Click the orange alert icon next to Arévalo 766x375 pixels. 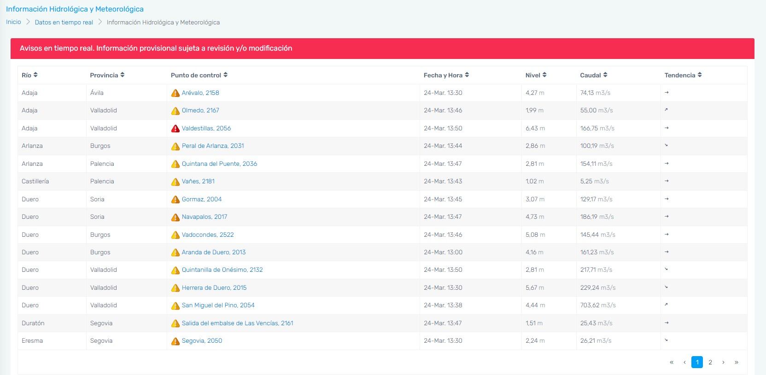175,93
